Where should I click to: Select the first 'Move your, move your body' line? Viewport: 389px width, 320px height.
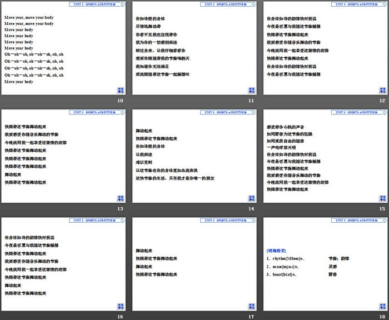click(29, 18)
